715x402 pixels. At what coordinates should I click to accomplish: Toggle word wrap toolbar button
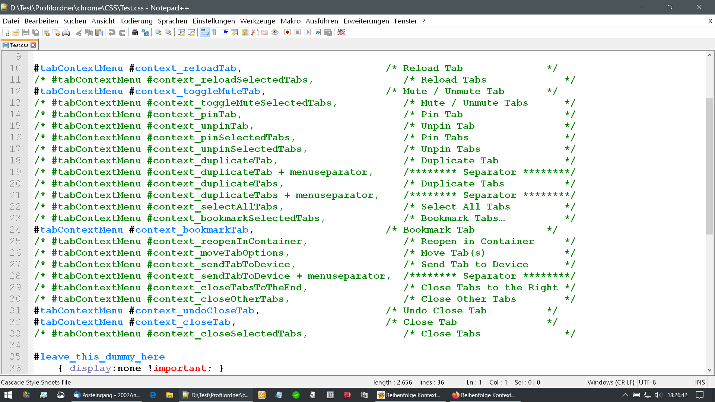point(204,33)
